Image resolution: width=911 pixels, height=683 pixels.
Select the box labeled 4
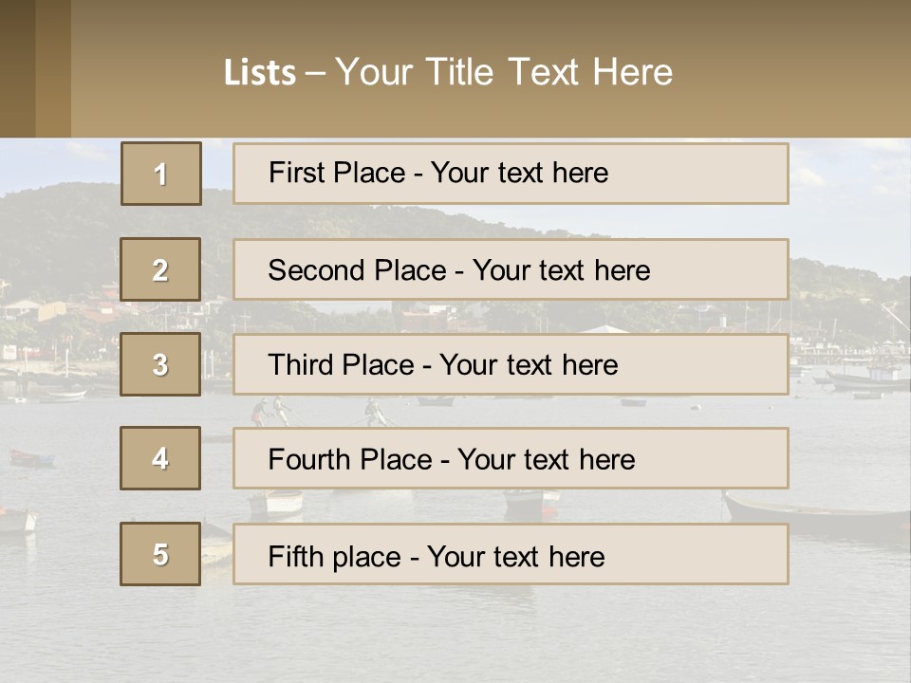[x=160, y=458]
